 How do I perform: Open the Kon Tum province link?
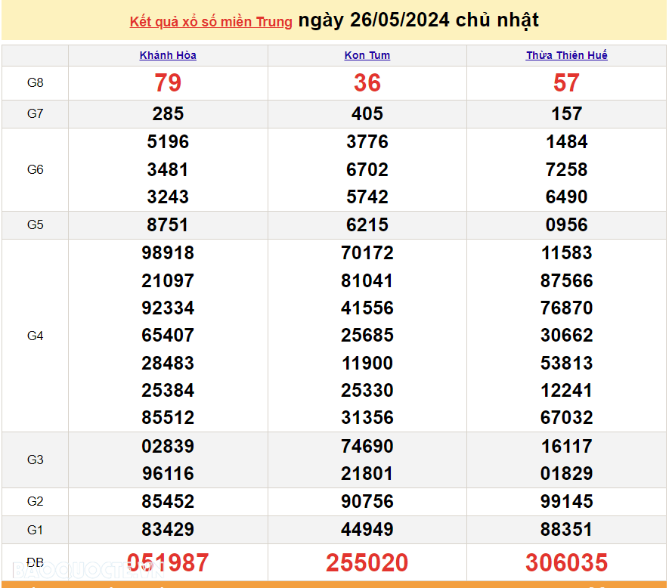367,55
